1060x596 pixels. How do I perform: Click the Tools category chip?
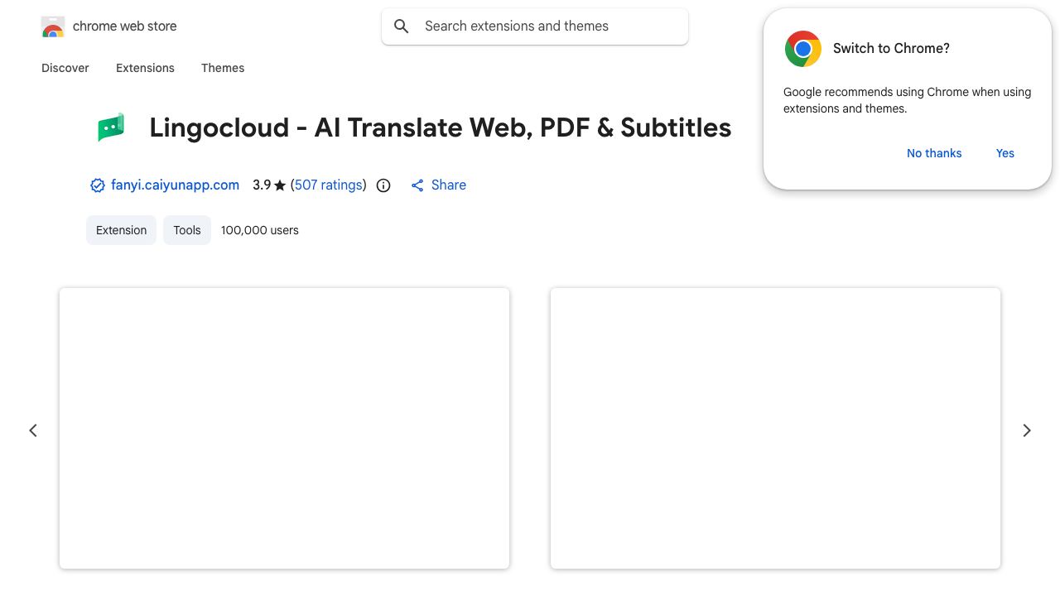point(187,230)
